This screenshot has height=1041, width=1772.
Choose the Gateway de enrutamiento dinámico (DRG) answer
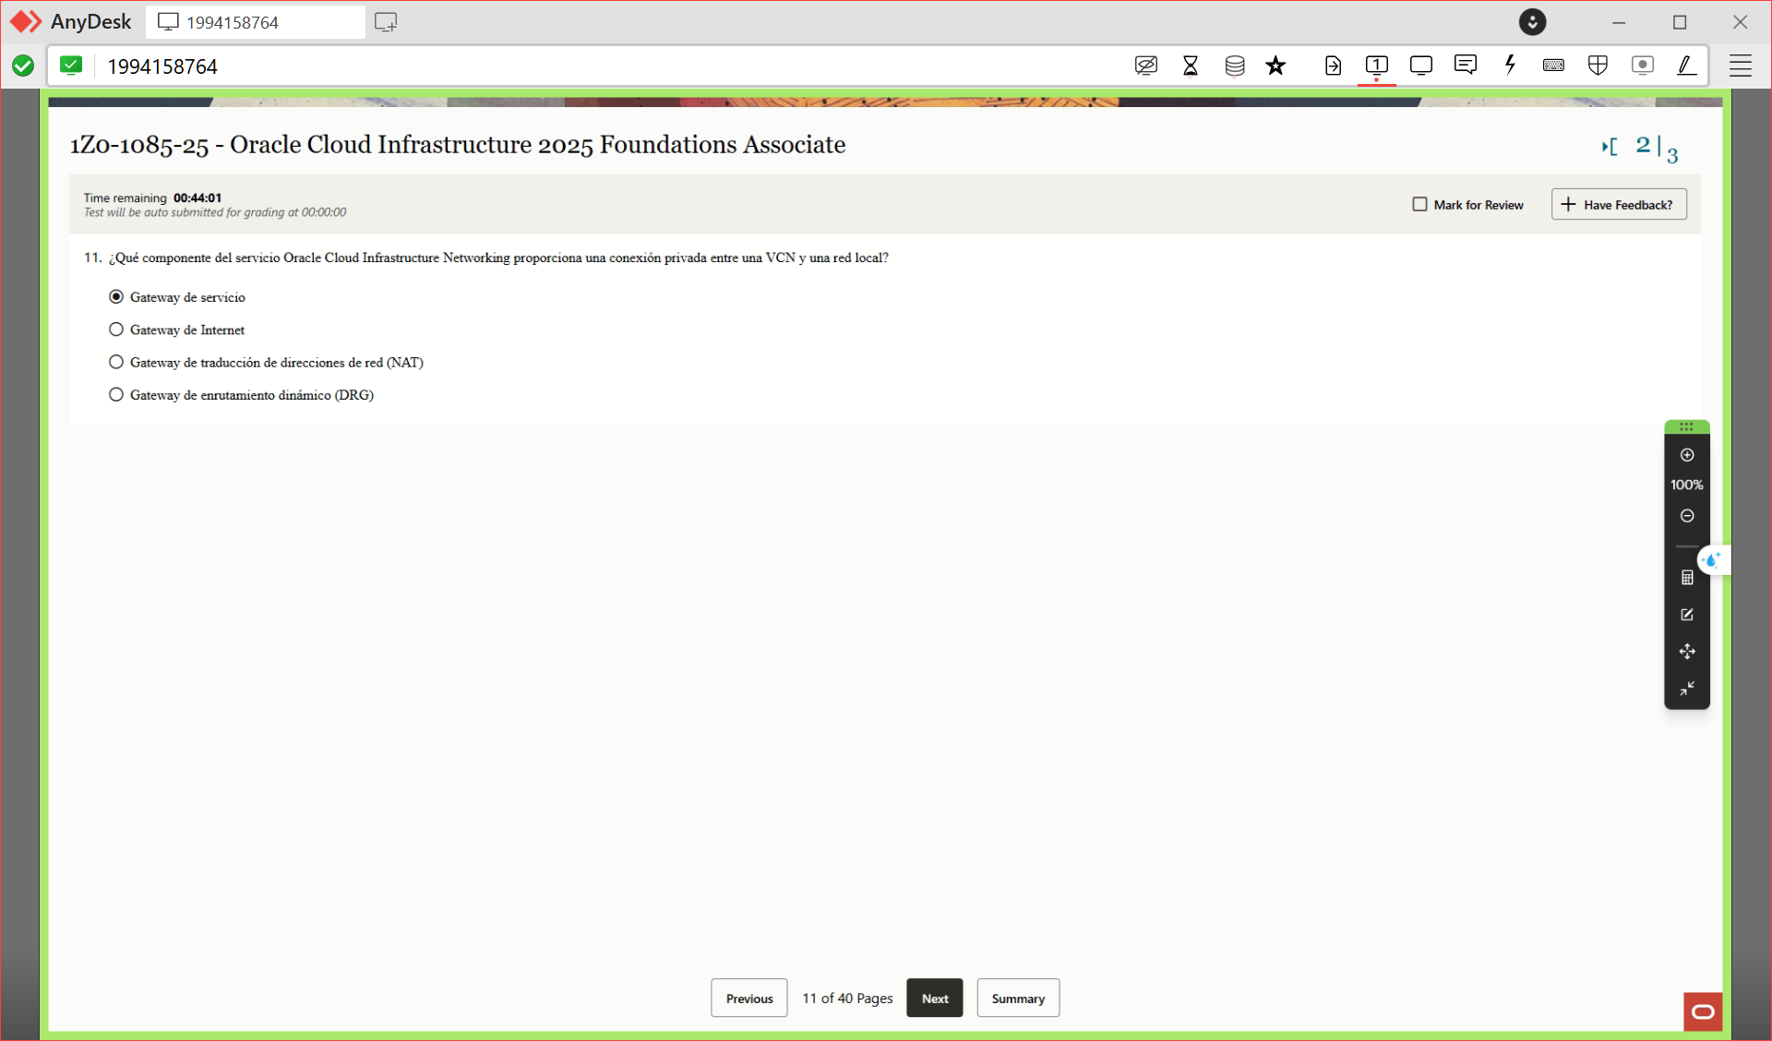[116, 395]
